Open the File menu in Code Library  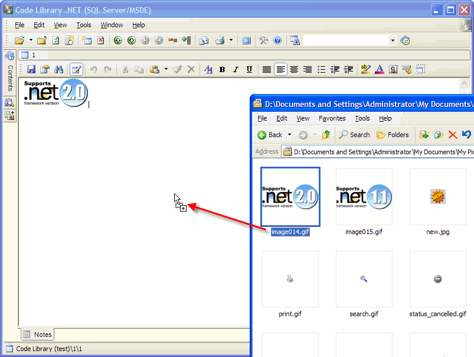tap(19, 25)
